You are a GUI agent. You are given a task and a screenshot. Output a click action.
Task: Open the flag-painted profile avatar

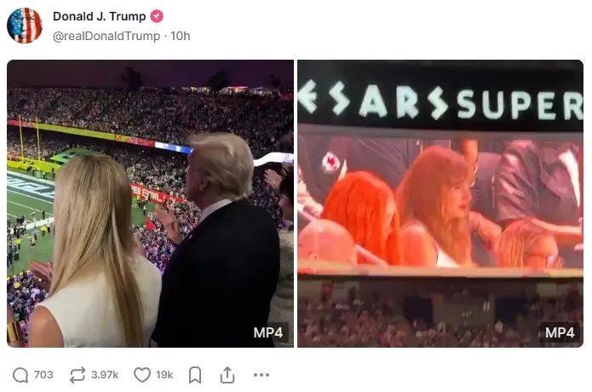coord(25,26)
